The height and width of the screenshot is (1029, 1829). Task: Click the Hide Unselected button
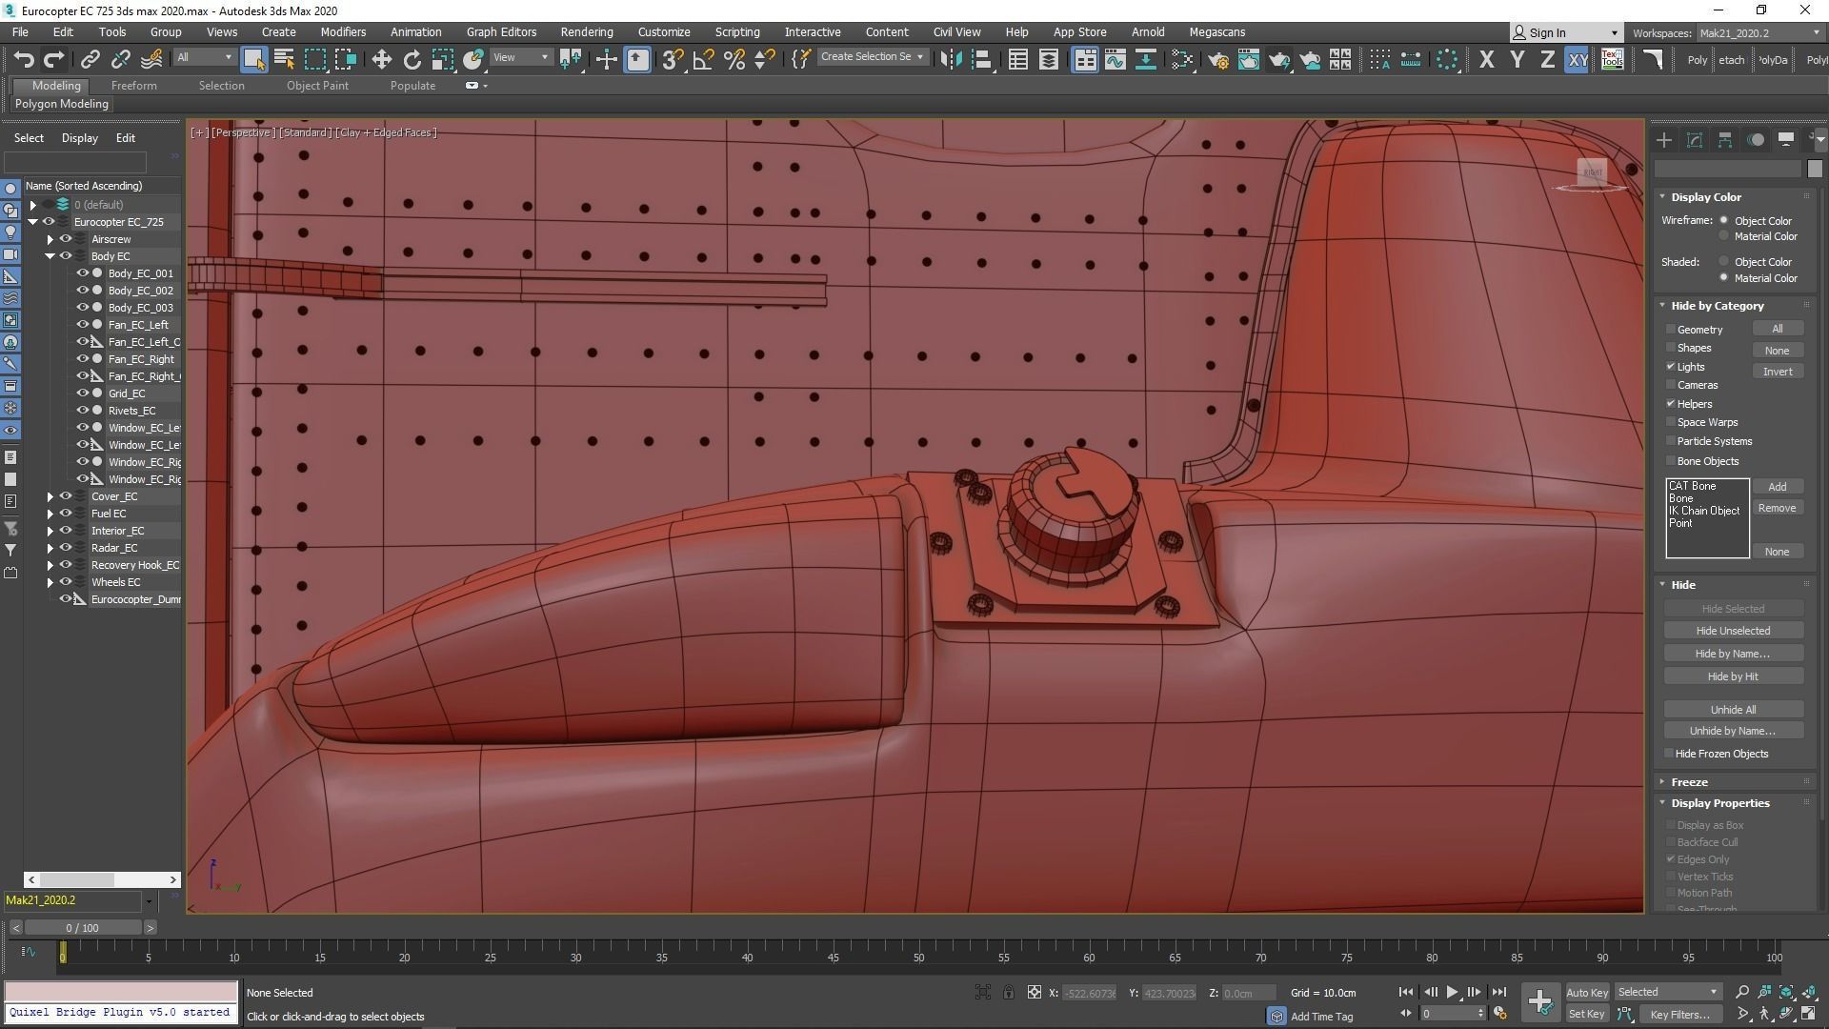coord(1732,631)
